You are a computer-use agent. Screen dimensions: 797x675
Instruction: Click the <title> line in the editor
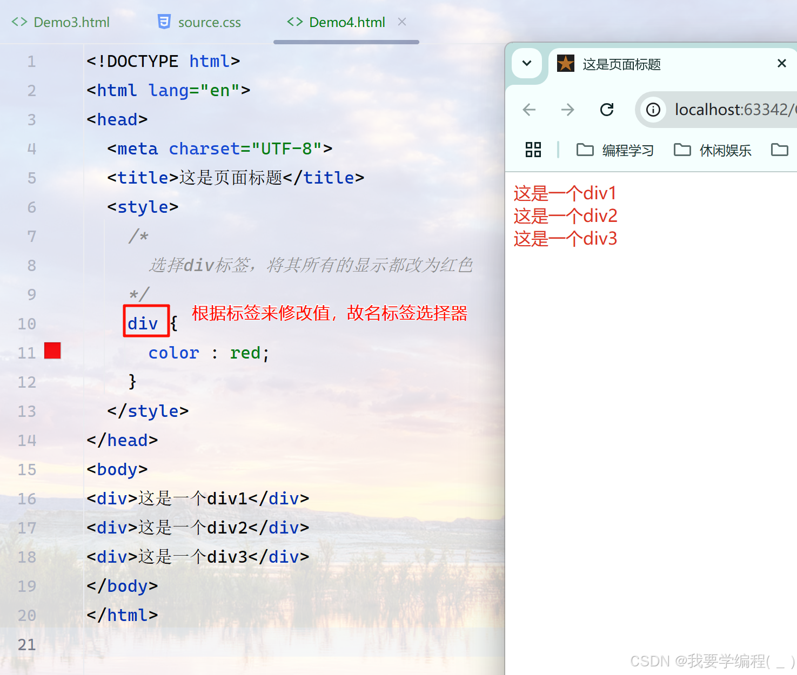[x=236, y=178]
